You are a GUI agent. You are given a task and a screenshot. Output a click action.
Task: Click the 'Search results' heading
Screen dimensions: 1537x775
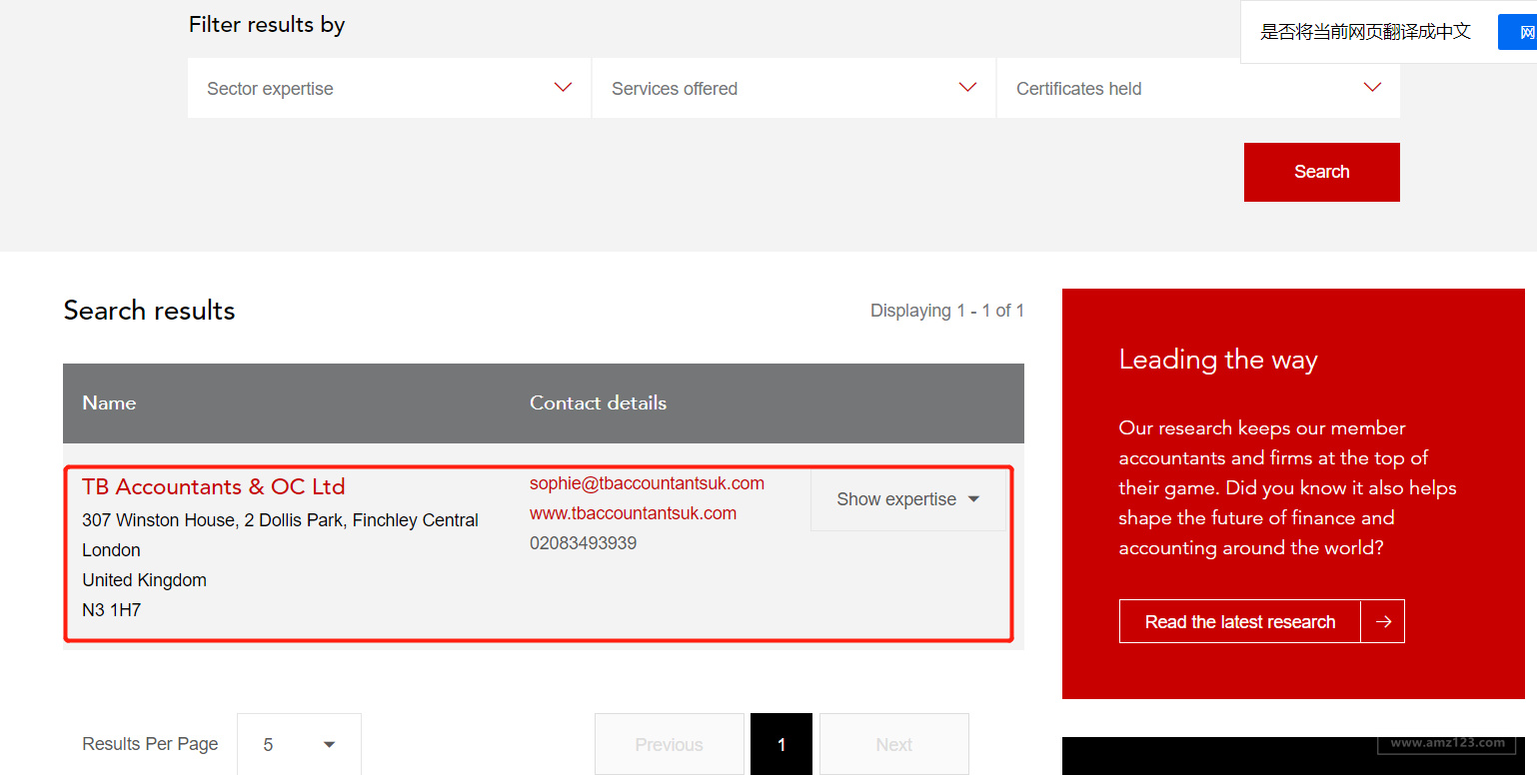point(149,311)
